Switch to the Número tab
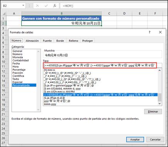168x147 pixels. [x=17, y=41]
